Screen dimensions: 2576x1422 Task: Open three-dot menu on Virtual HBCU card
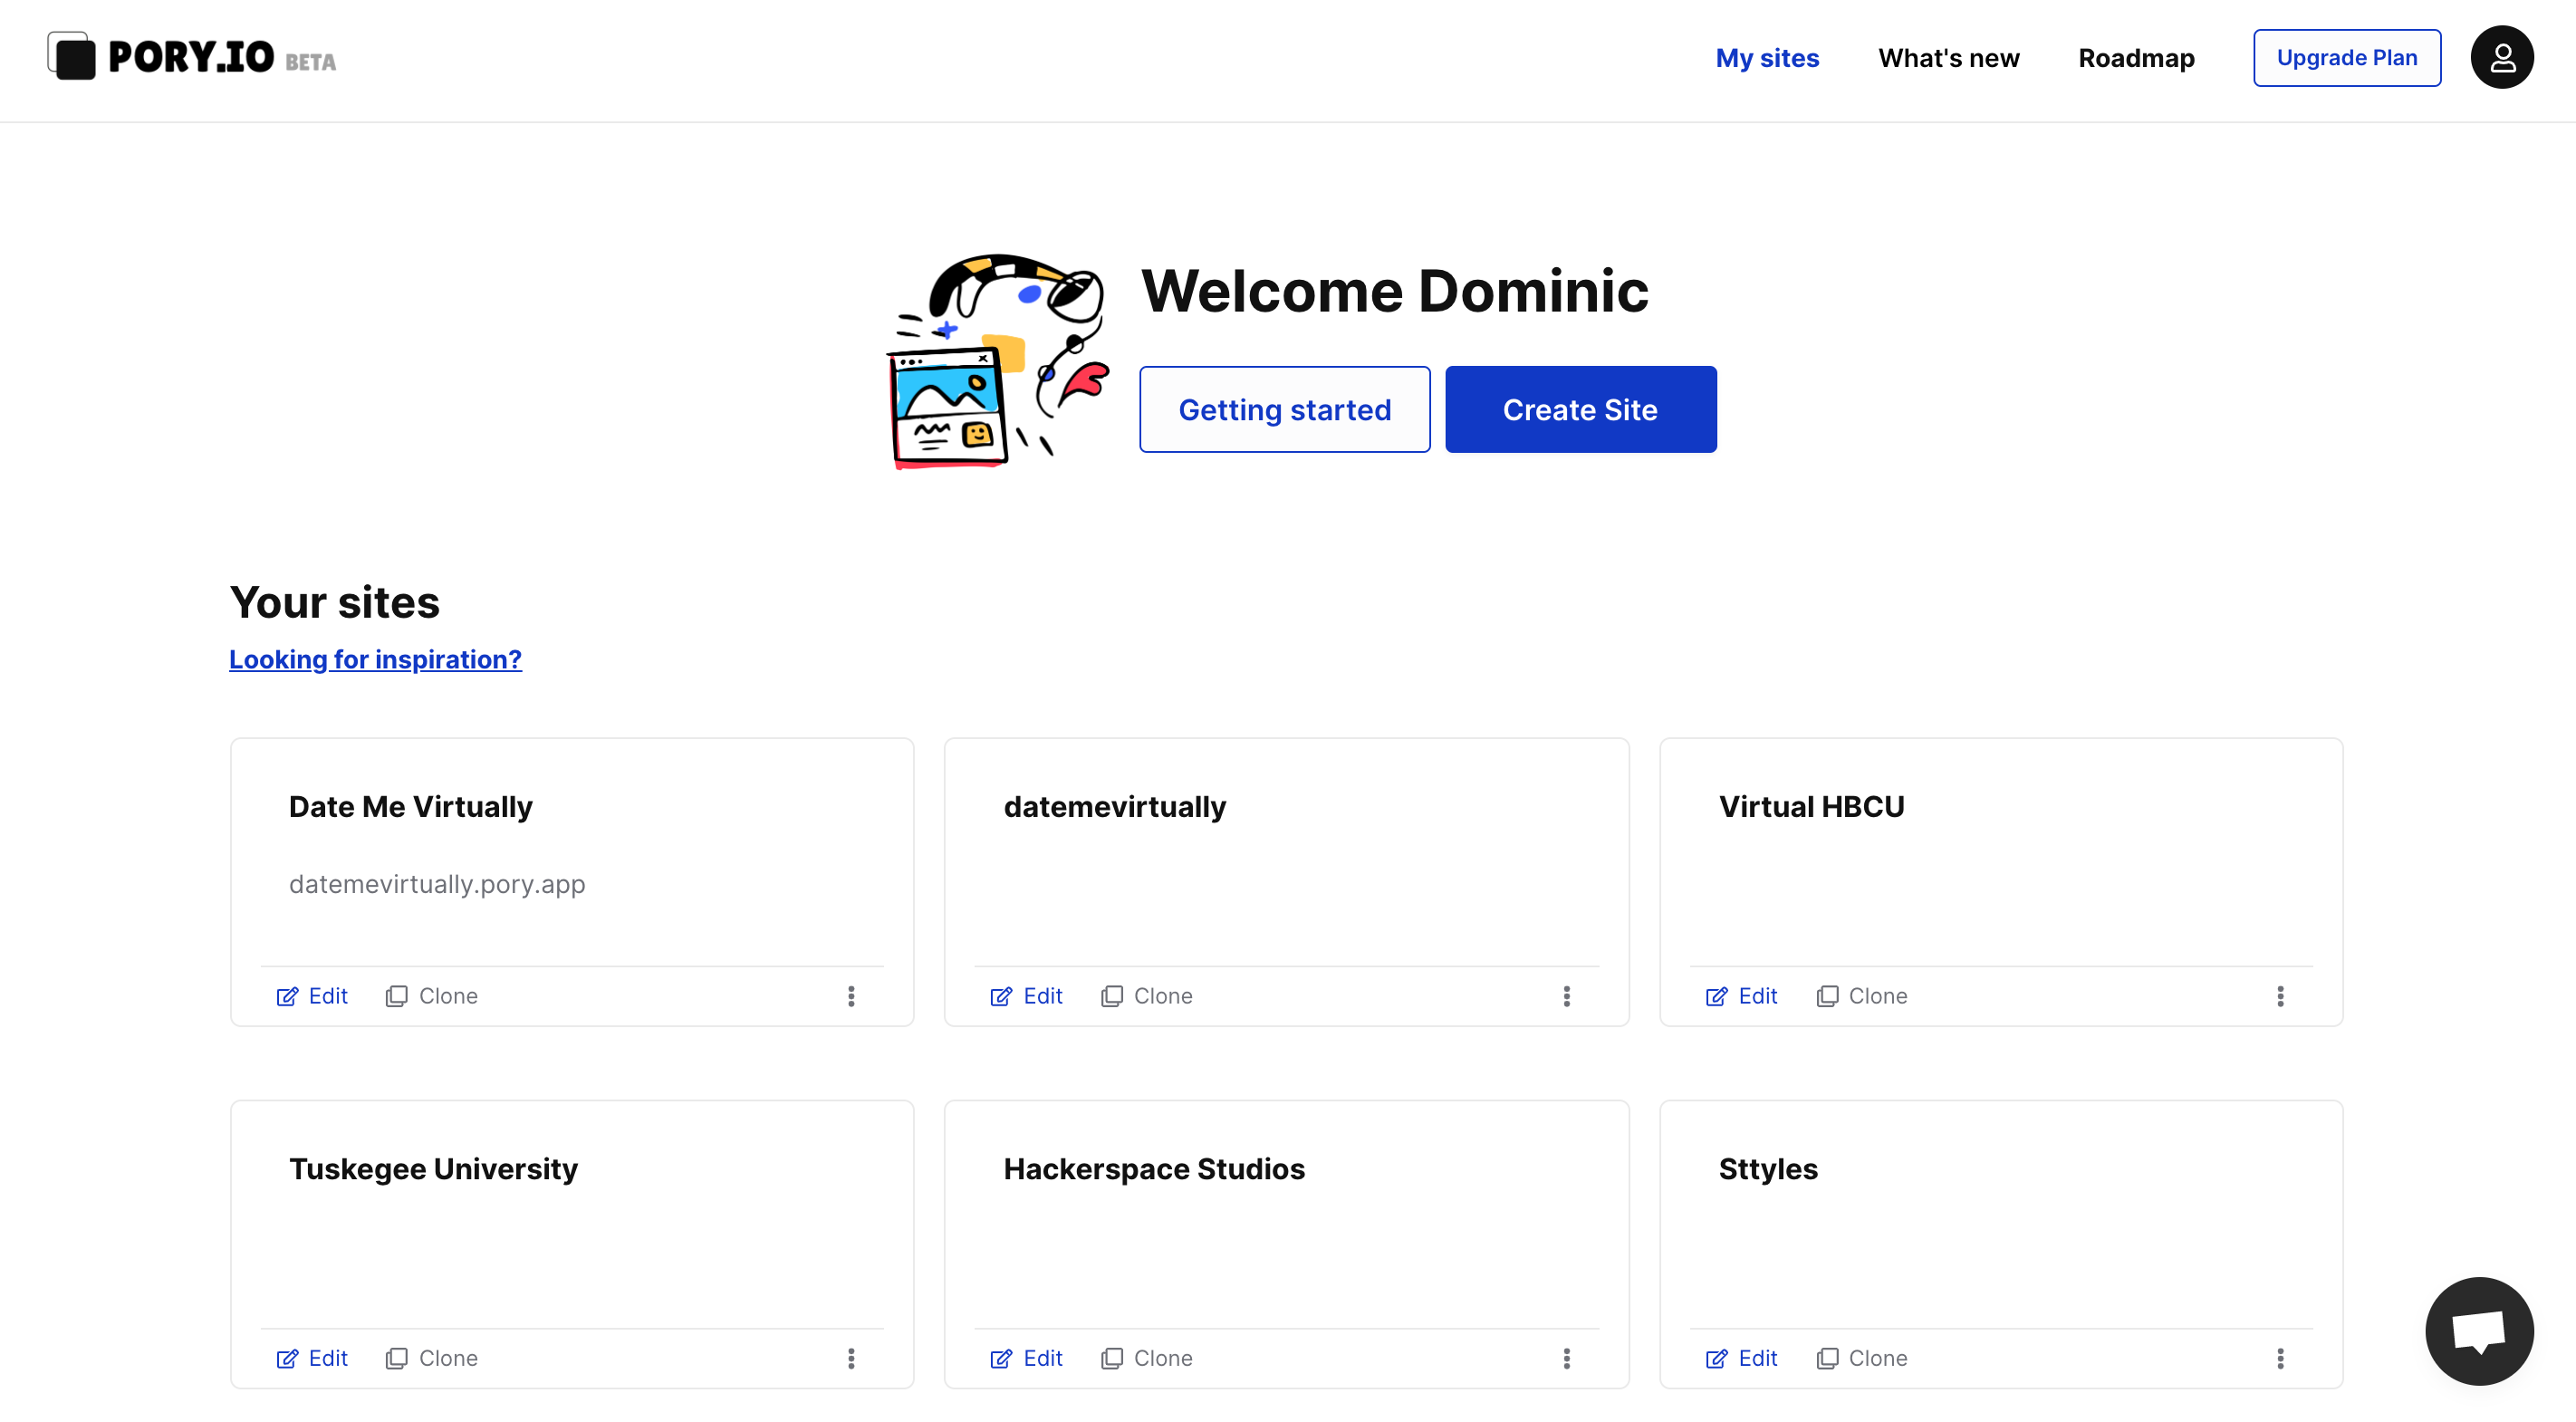pos(2280,996)
